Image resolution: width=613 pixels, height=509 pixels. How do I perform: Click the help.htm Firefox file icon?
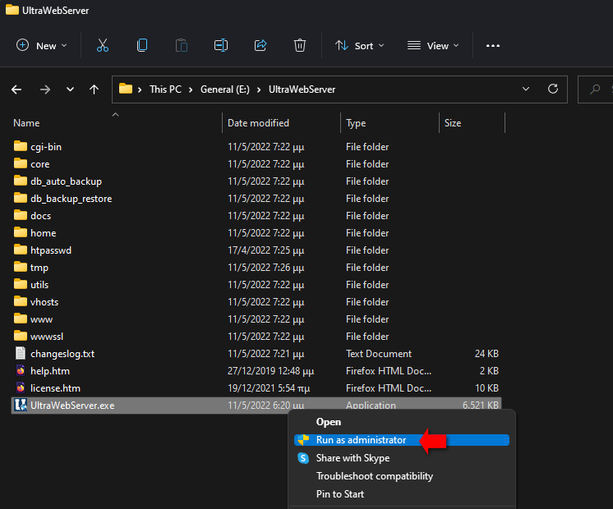point(21,370)
